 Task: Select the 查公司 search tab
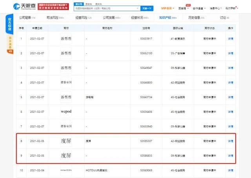78,4
